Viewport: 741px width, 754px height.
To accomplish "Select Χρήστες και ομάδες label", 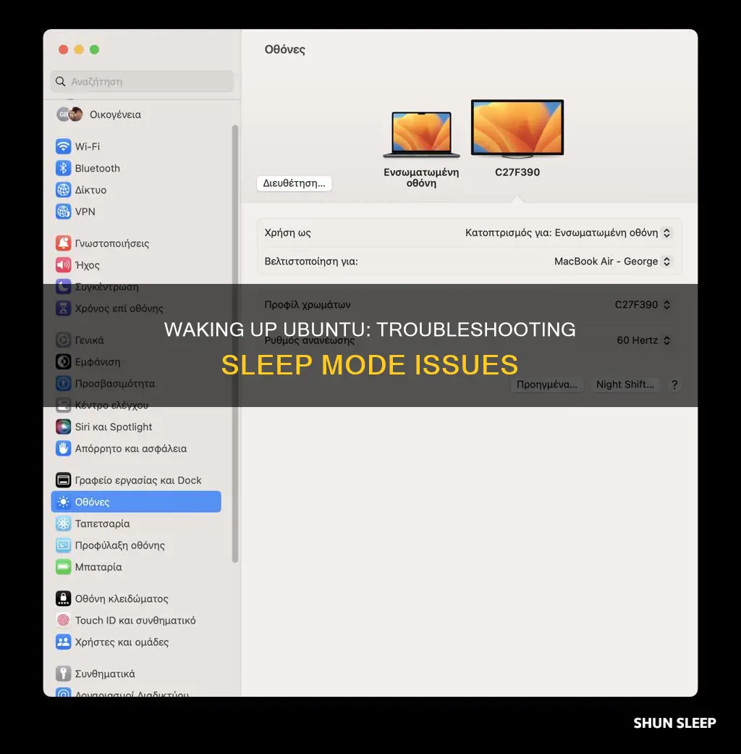I will point(122,642).
